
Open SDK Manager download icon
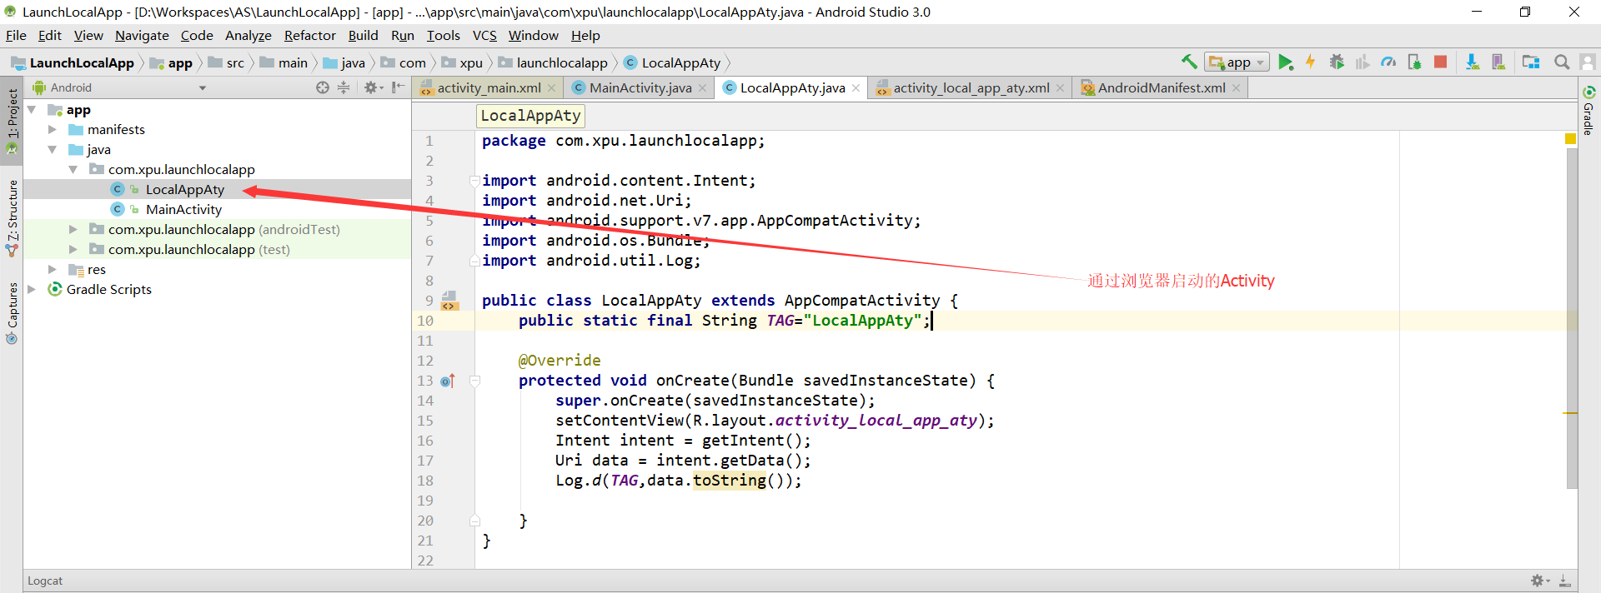(x=1472, y=62)
